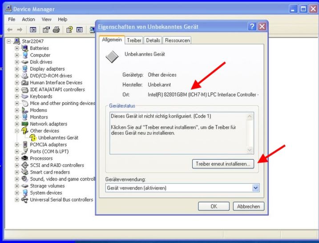
Task: Click Treiber erneut installieren button
Action: (x=223, y=164)
